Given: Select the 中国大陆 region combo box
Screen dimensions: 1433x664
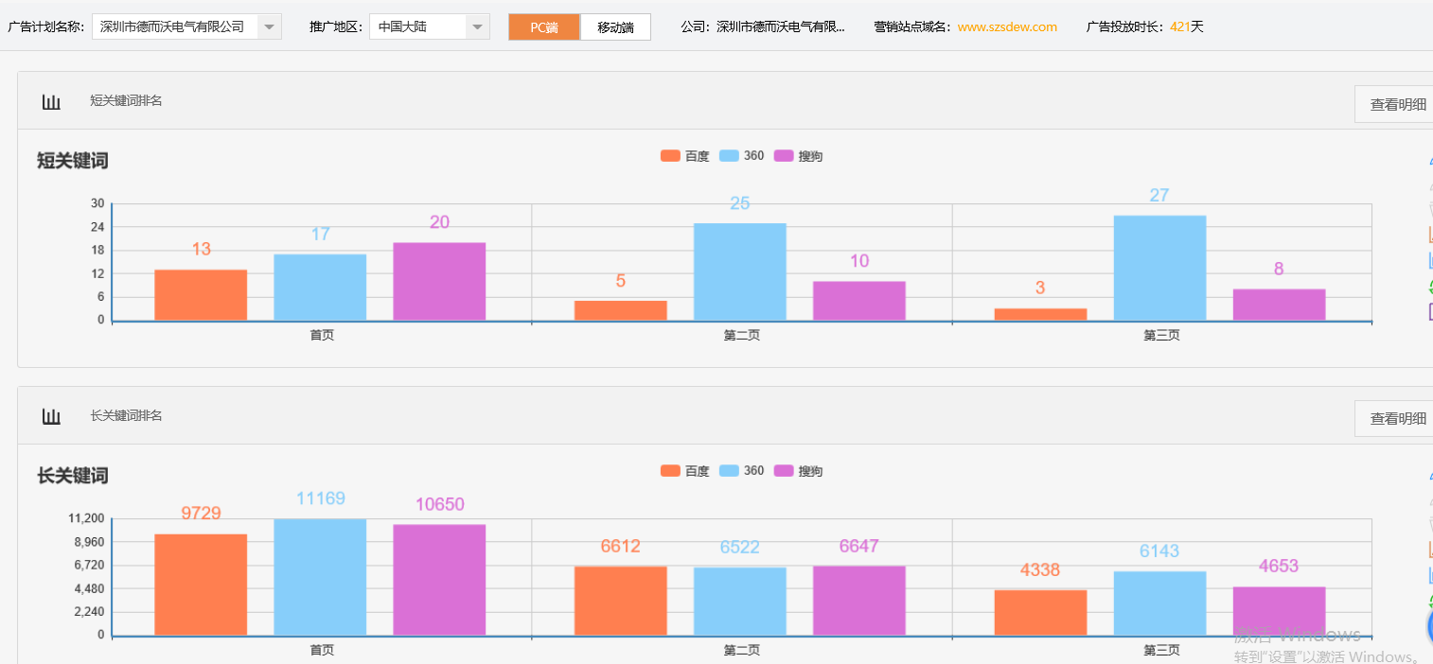Looking at the screenshot, I should [417, 26].
